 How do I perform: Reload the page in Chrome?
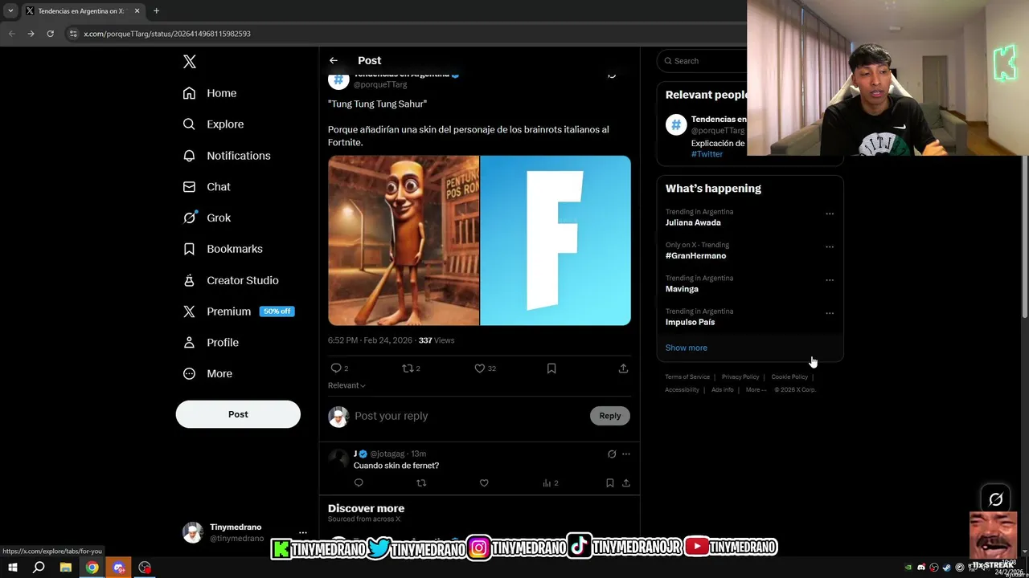click(50, 34)
